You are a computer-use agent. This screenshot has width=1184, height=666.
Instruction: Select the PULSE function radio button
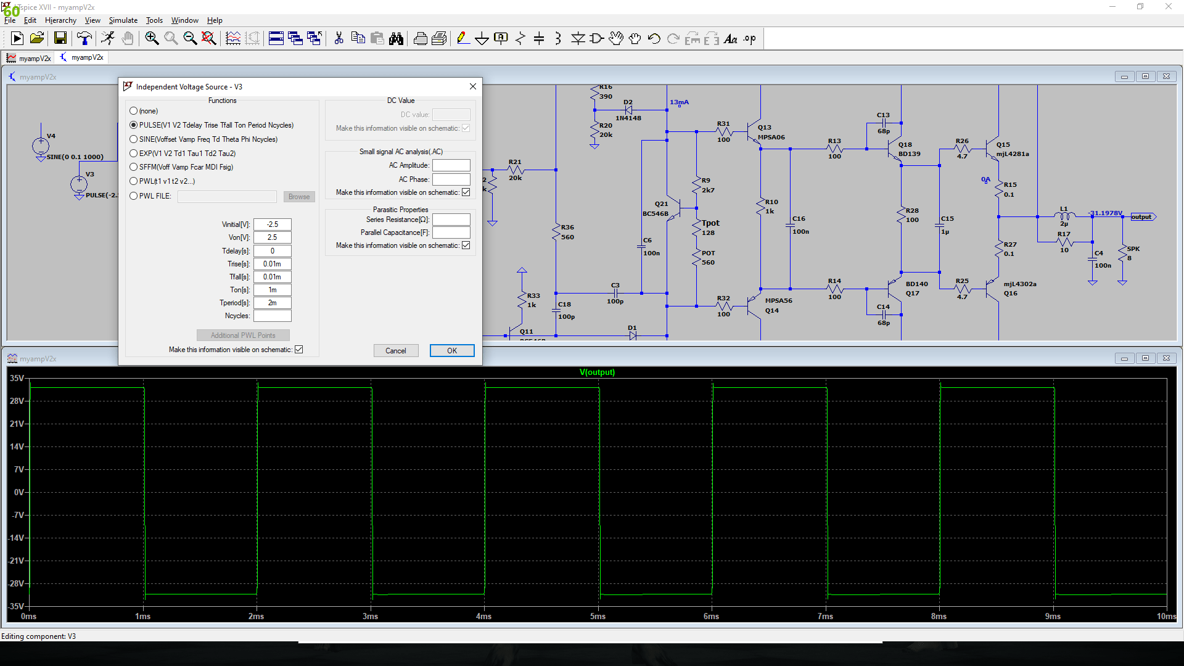click(133, 125)
